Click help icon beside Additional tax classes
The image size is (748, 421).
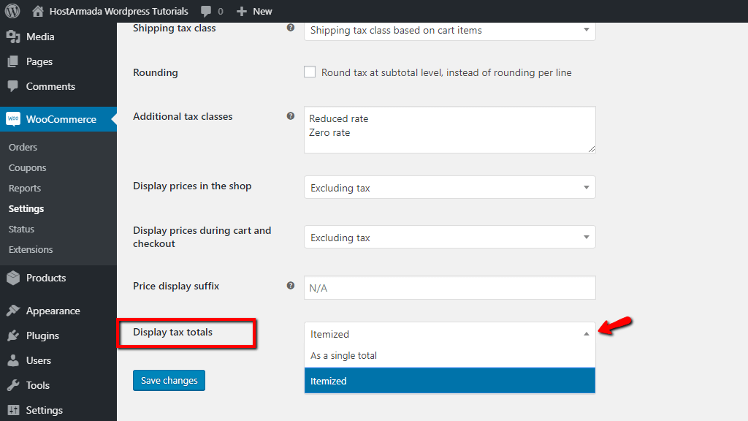tap(291, 116)
